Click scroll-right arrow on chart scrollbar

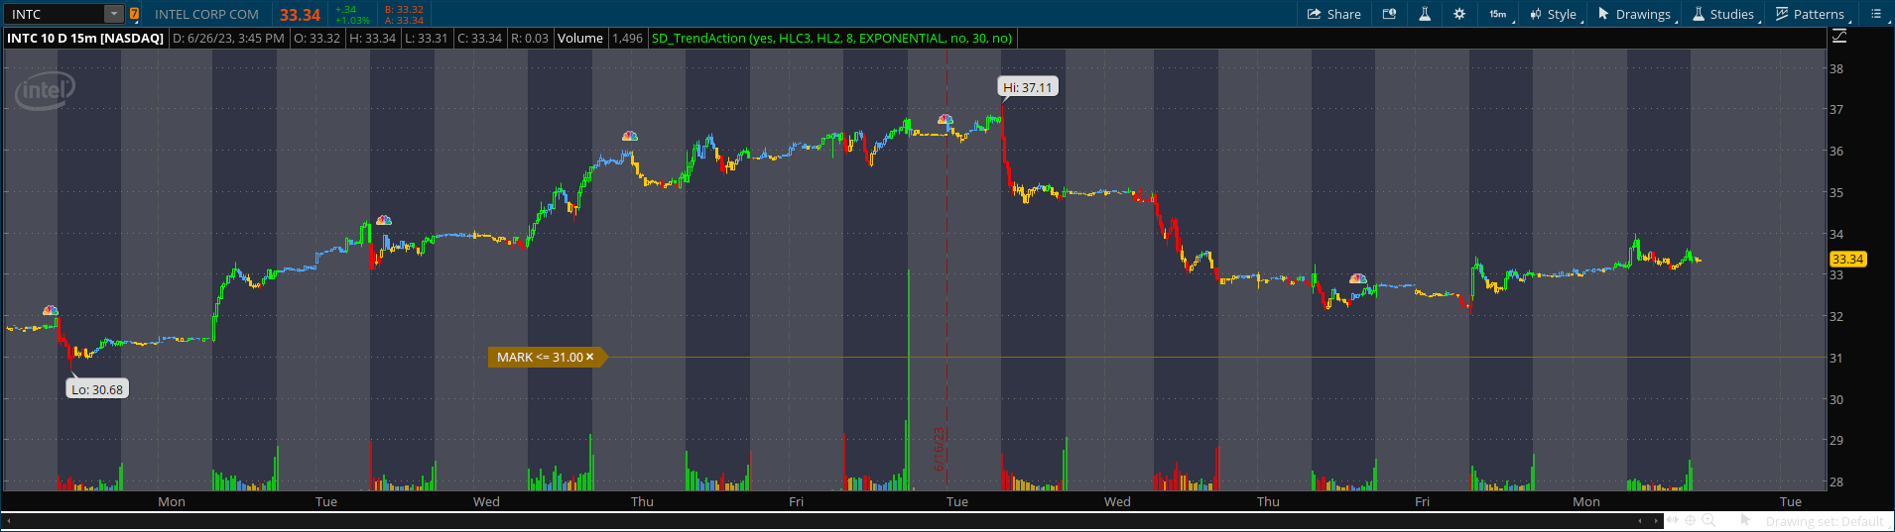click(x=1655, y=521)
